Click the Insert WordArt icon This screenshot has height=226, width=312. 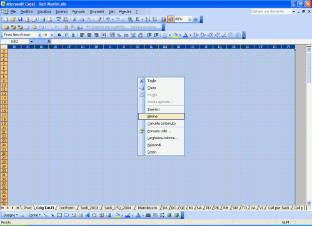[87, 215]
